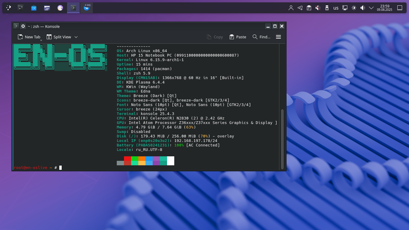
Task: Launch System Settings from the panel
Action: pos(21,8)
